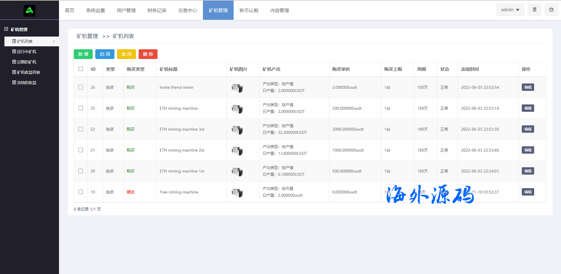561x274 pixels.
Task: Click the trash can icon in the top bar
Action: pos(534,10)
